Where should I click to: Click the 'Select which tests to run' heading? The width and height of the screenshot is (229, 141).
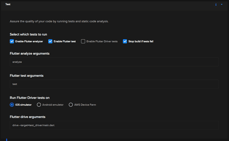click(x=28, y=34)
